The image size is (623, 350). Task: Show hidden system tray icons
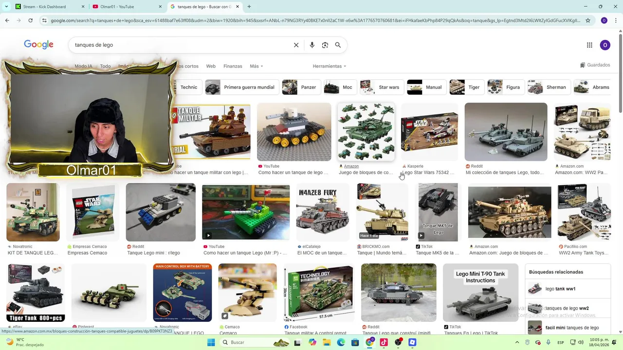click(516, 342)
